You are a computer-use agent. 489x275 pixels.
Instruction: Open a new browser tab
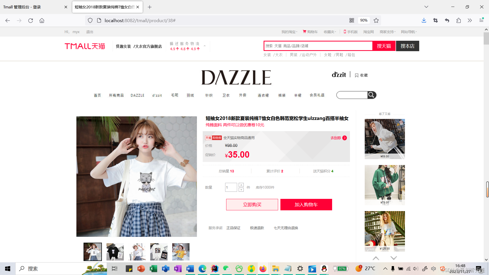(150, 7)
